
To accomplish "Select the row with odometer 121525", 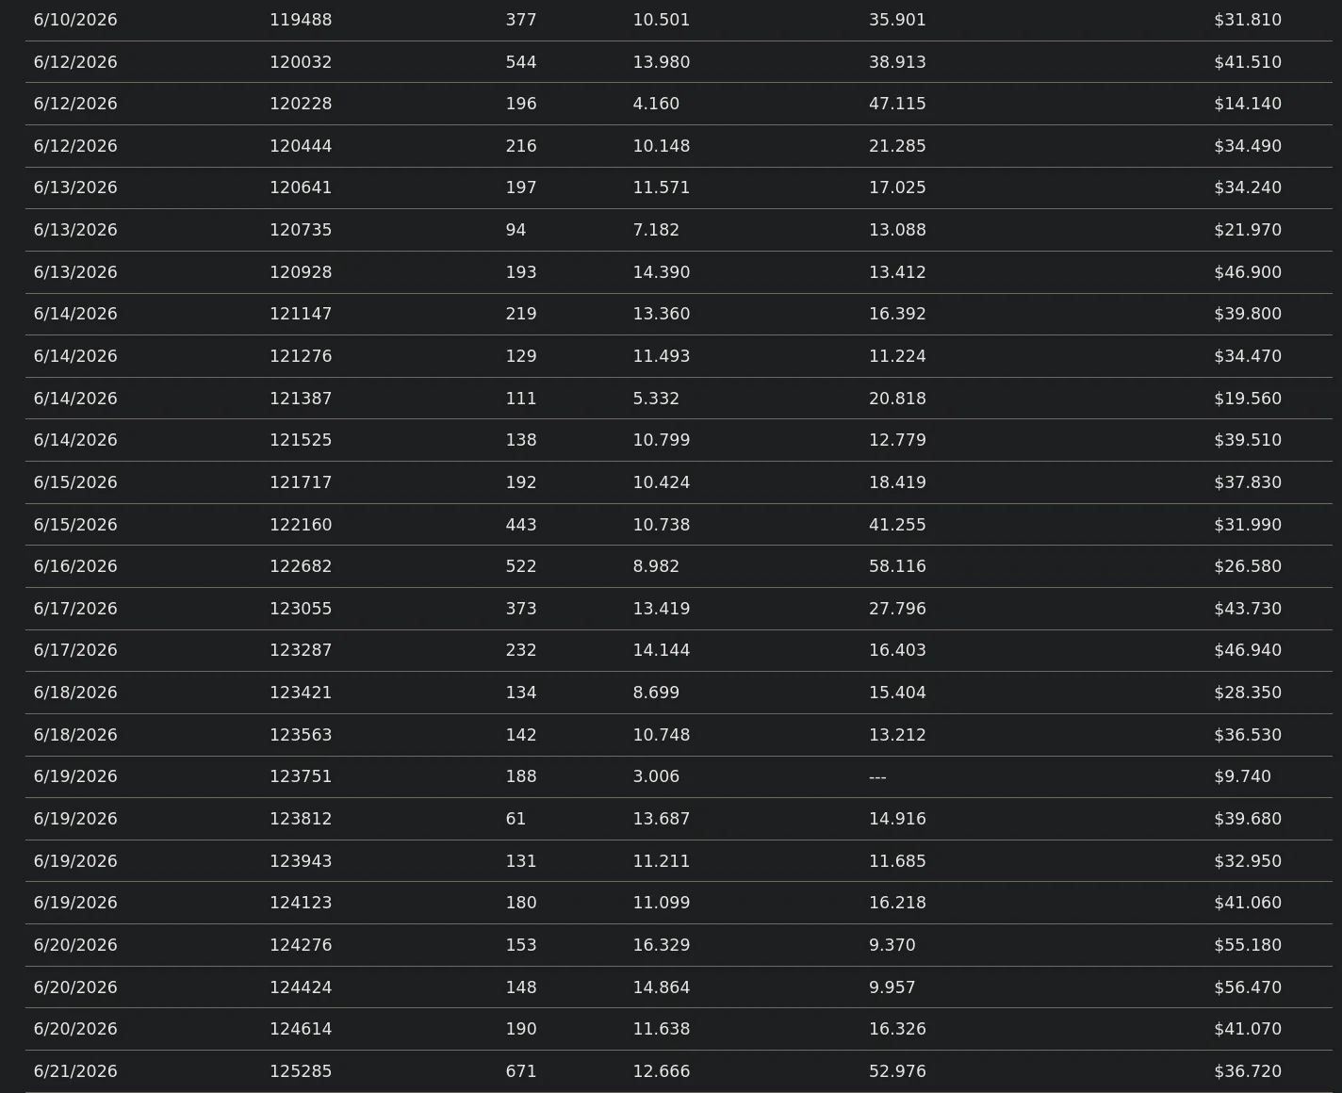I will [x=679, y=440].
